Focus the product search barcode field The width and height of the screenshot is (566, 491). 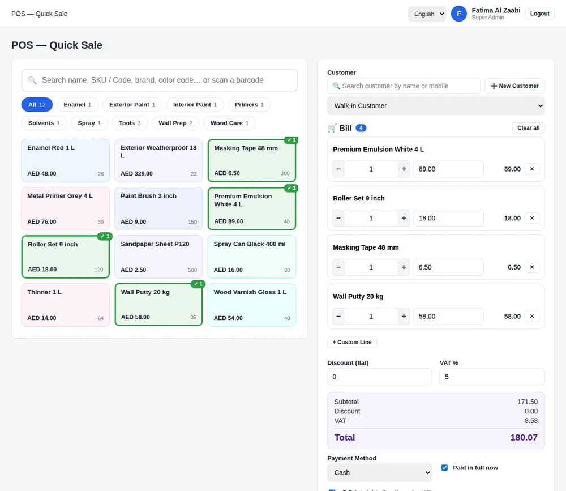click(x=160, y=80)
